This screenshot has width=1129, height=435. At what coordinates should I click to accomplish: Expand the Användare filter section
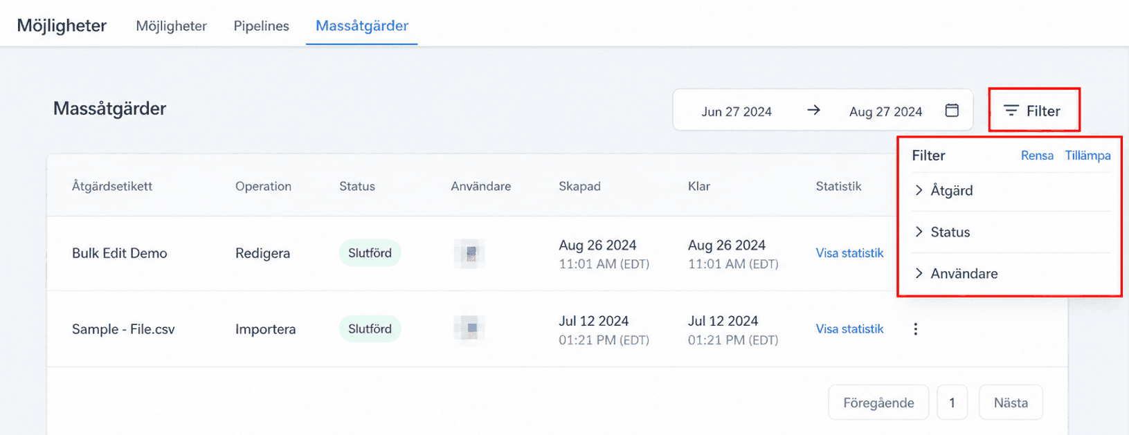click(1011, 274)
